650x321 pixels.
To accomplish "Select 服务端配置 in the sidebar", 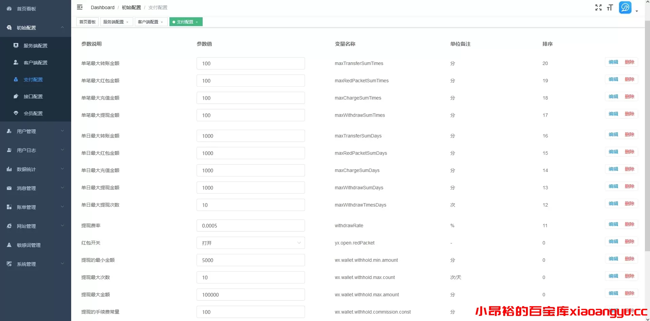I will click(x=36, y=46).
